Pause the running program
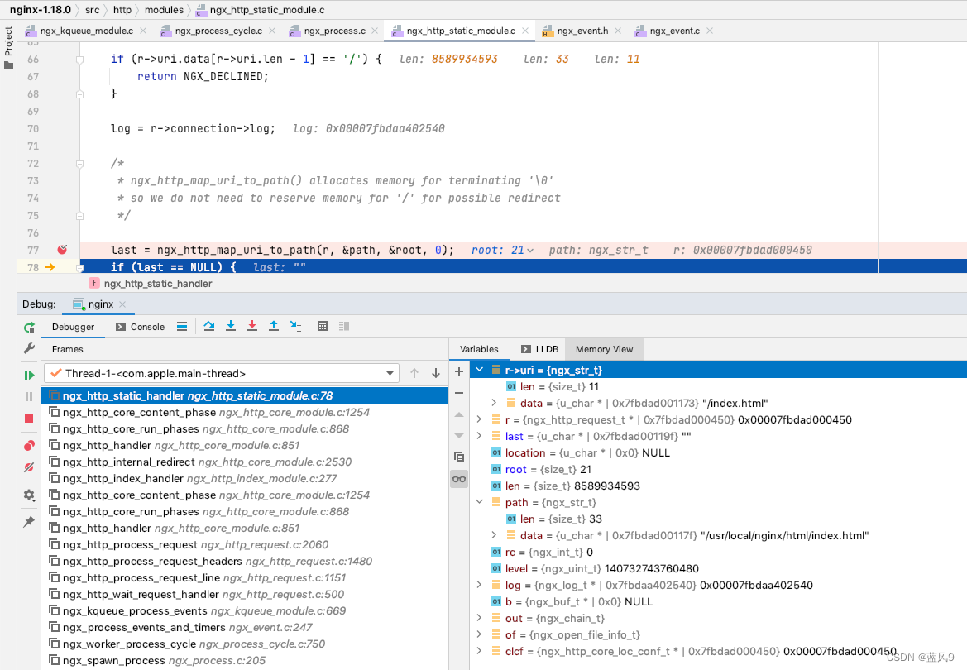The height and width of the screenshot is (670, 967). click(x=28, y=395)
